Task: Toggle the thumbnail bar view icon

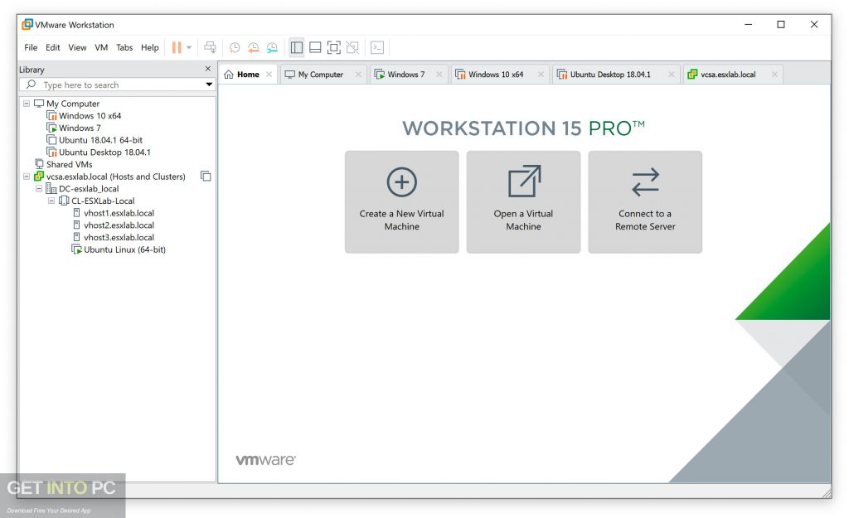Action: pos(315,47)
